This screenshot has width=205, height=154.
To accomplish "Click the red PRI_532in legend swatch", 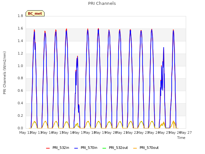I will (x=48, y=148).
